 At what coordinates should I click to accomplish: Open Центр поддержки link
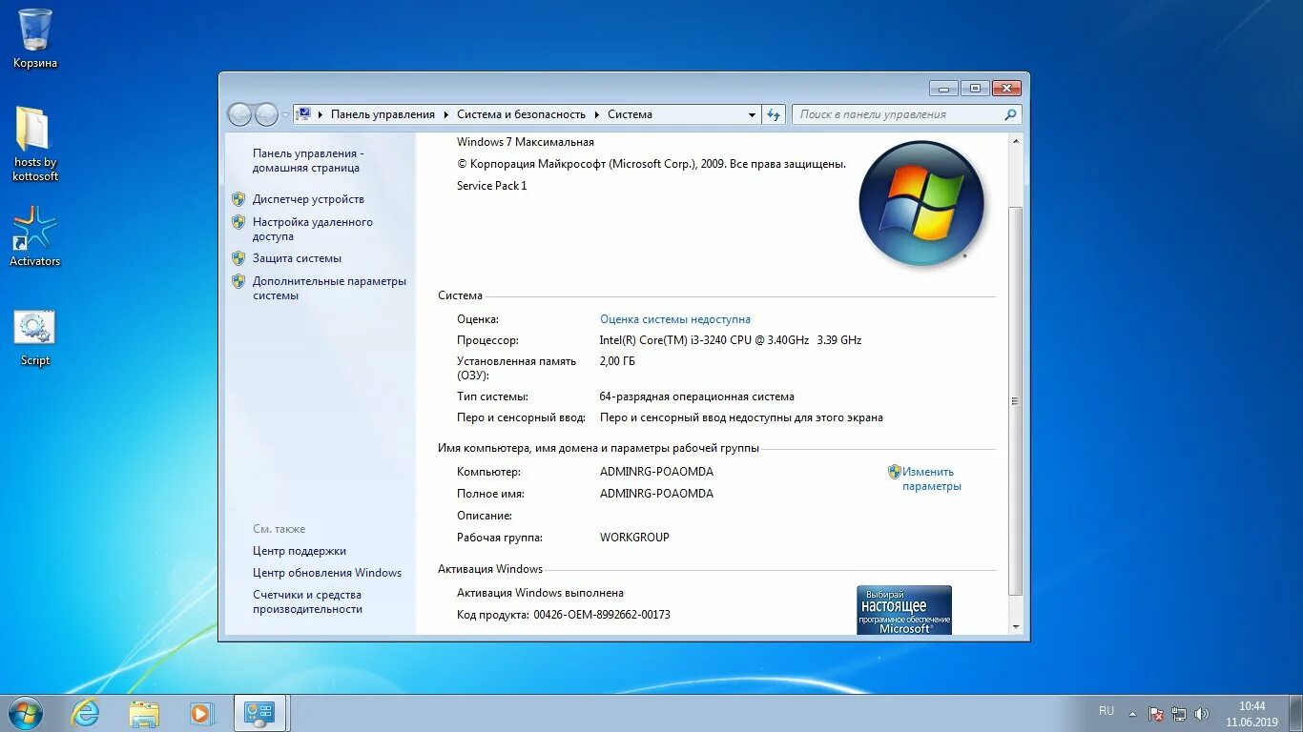(x=300, y=551)
